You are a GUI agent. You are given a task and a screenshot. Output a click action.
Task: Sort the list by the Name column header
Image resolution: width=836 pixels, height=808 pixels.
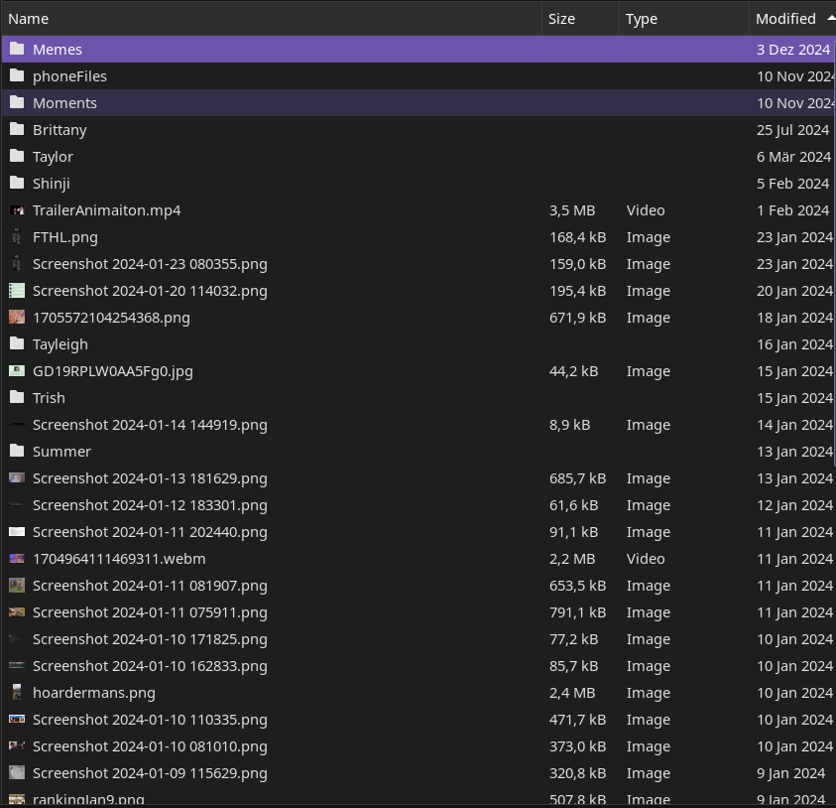tap(272, 19)
